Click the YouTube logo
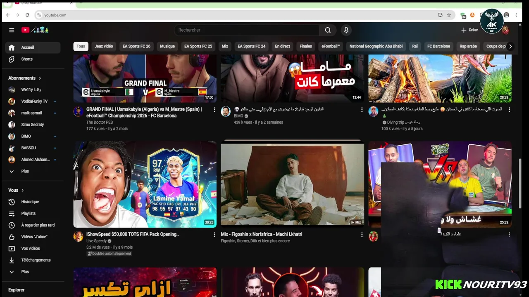529x297 pixels. [35, 30]
